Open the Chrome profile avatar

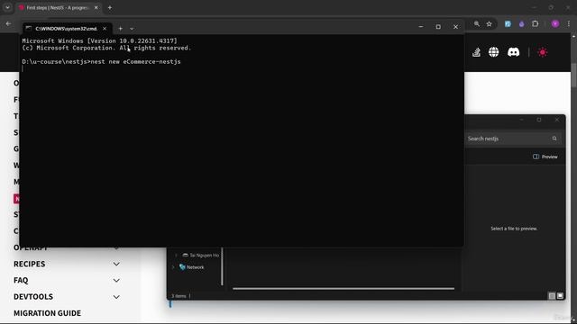(x=555, y=24)
